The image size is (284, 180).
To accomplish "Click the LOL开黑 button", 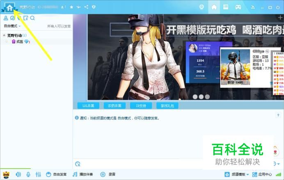I will click(88, 106).
